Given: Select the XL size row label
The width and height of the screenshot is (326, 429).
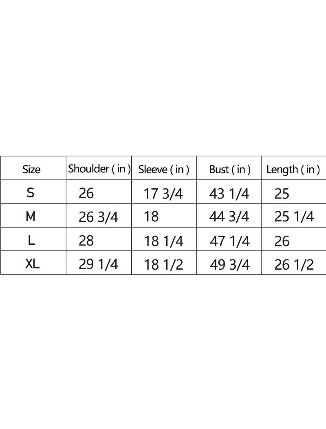Looking at the screenshot, I should click(x=32, y=264).
